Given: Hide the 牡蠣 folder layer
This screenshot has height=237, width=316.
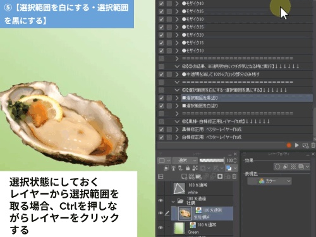Looking at the screenshot, I should pyautogui.click(x=161, y=200).
